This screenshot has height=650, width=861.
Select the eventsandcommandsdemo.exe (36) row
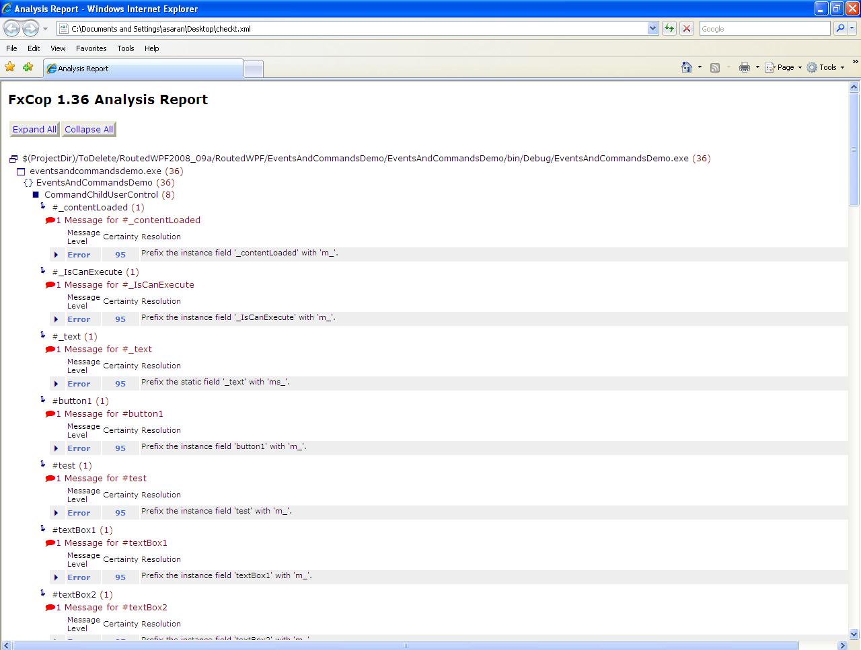pyautogui.click(x=106, y=171)
